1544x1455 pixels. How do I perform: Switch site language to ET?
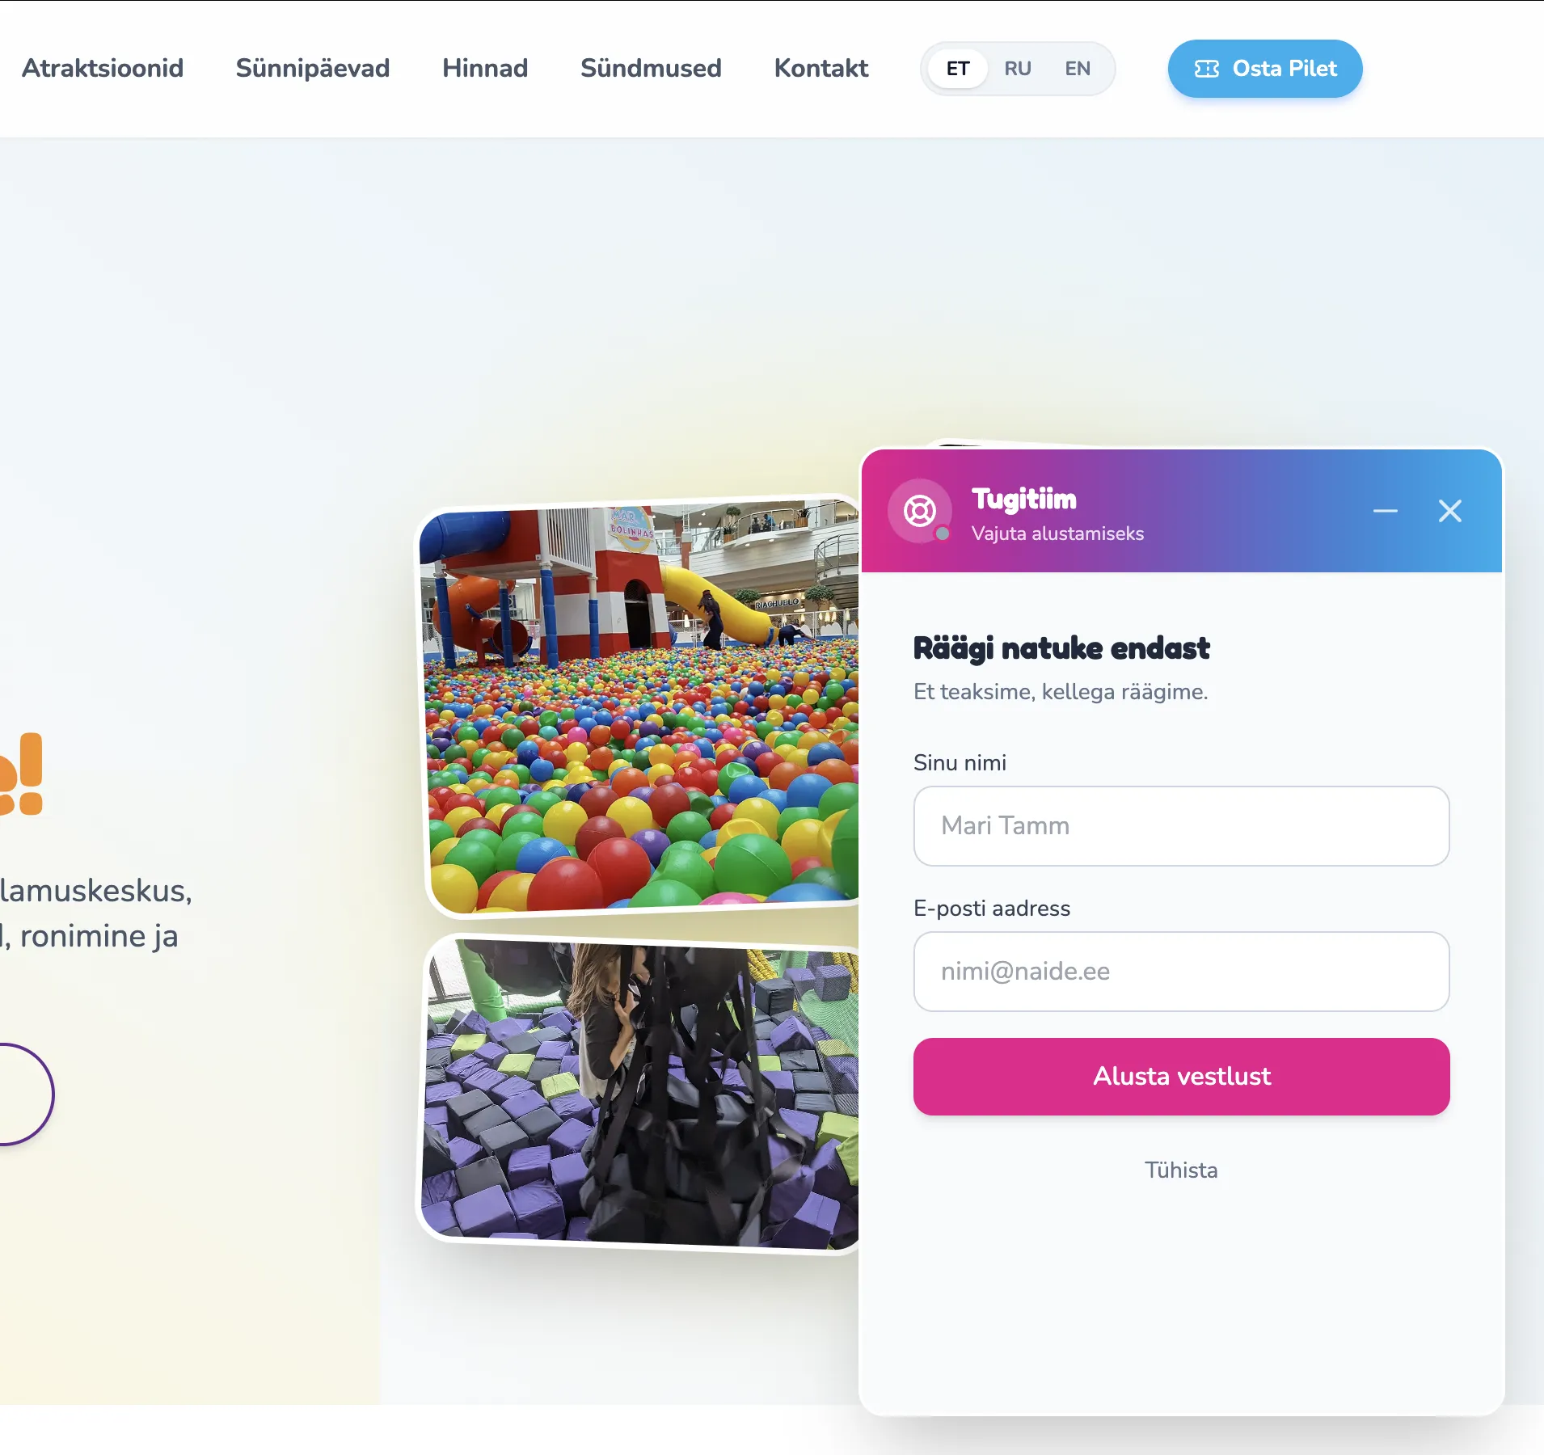tap(957, 69)
